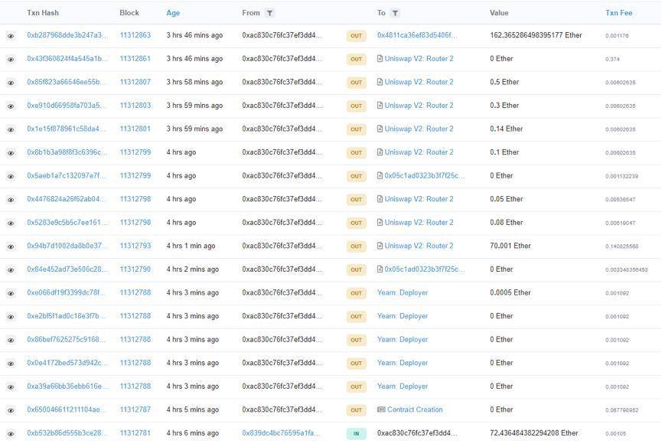Open Yearn: Deployer in 0.0005 Ether row
The width and height of the screenshot is (662, 447).
(403, 292)
